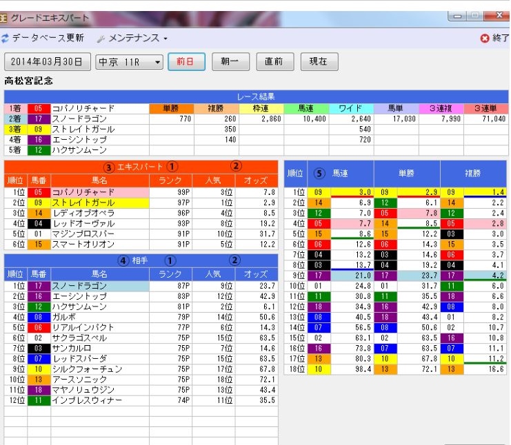Click the 単勝 column header in odds ranking

407,174
